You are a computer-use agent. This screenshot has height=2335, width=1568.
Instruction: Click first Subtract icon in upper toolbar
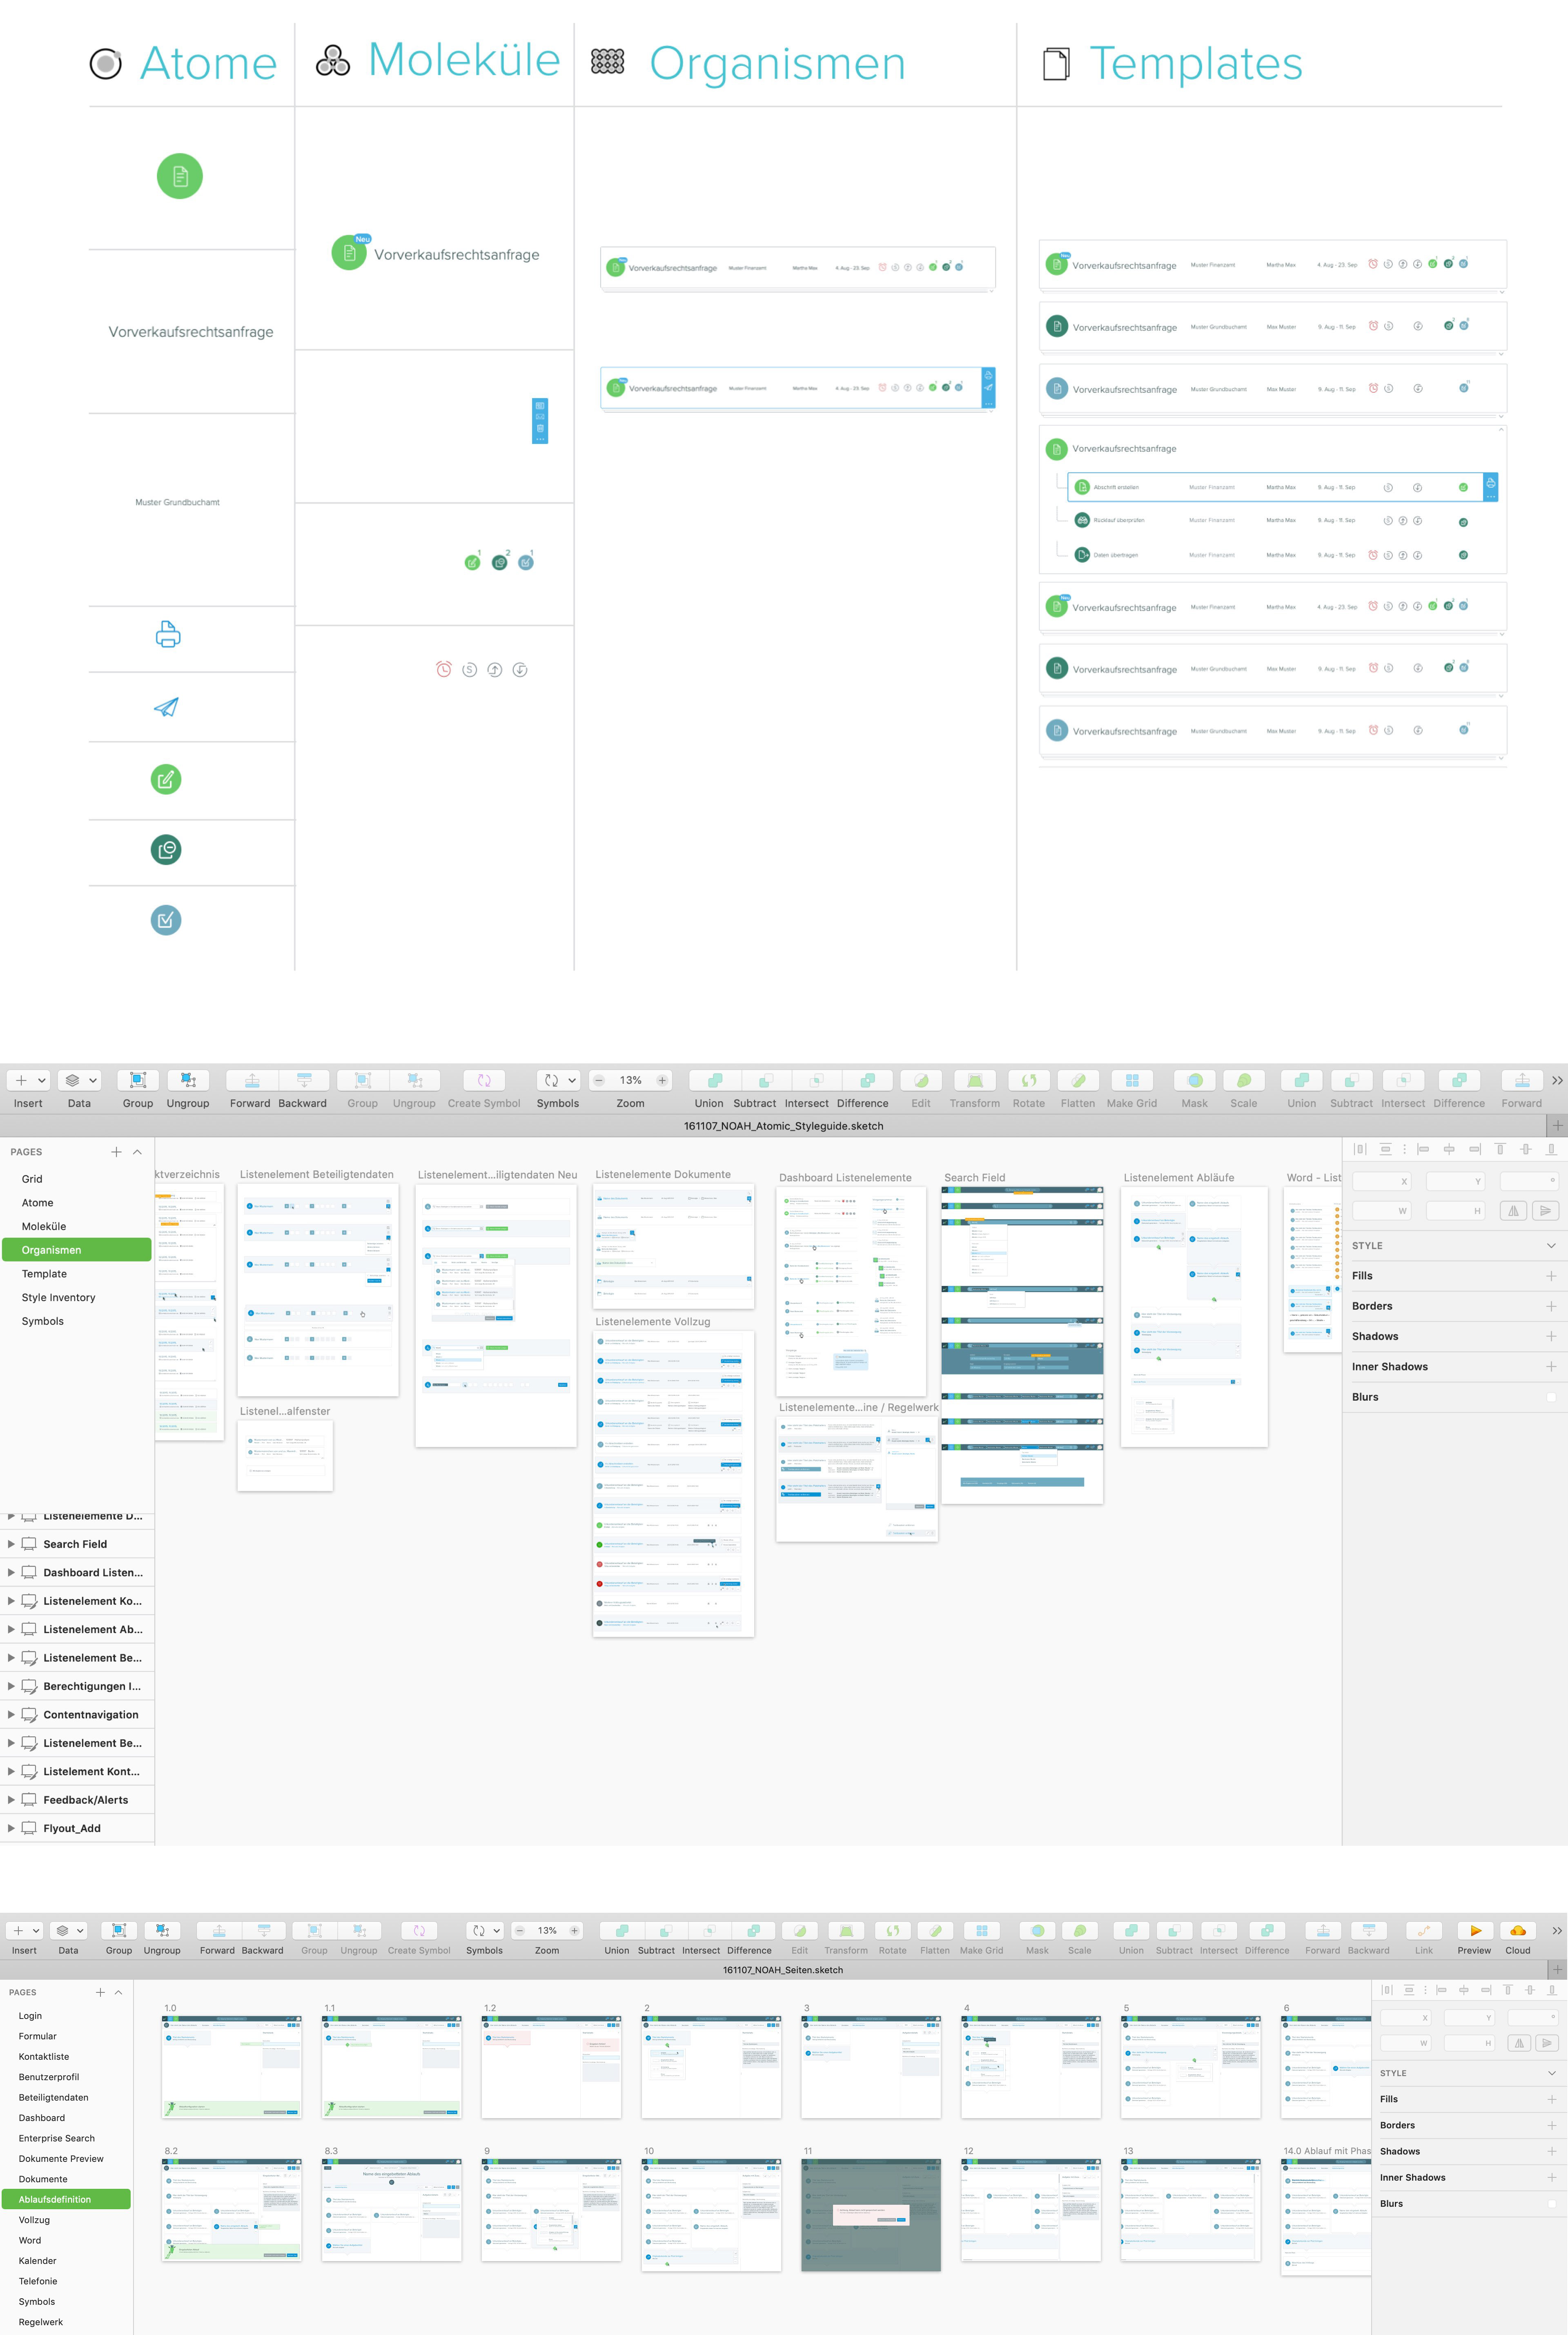[x=766, y=1080]
